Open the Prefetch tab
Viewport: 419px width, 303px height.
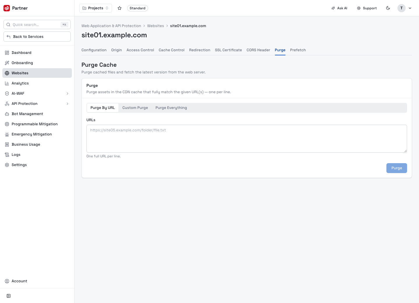tap(298, 50)
